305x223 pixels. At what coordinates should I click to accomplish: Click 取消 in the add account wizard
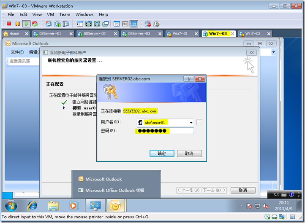pos(243,190)
